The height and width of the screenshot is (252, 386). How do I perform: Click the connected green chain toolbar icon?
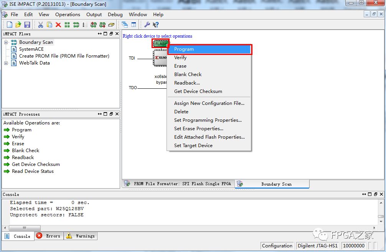(76, 25)
